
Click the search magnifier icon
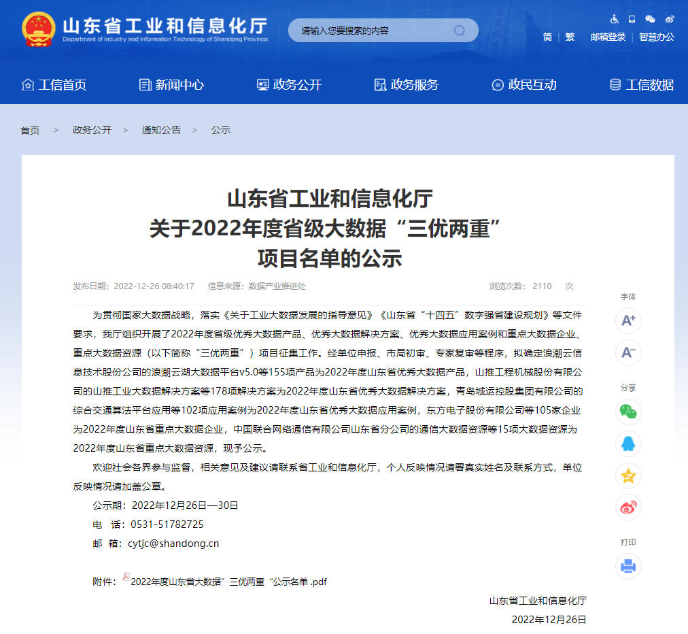point(459,31)
